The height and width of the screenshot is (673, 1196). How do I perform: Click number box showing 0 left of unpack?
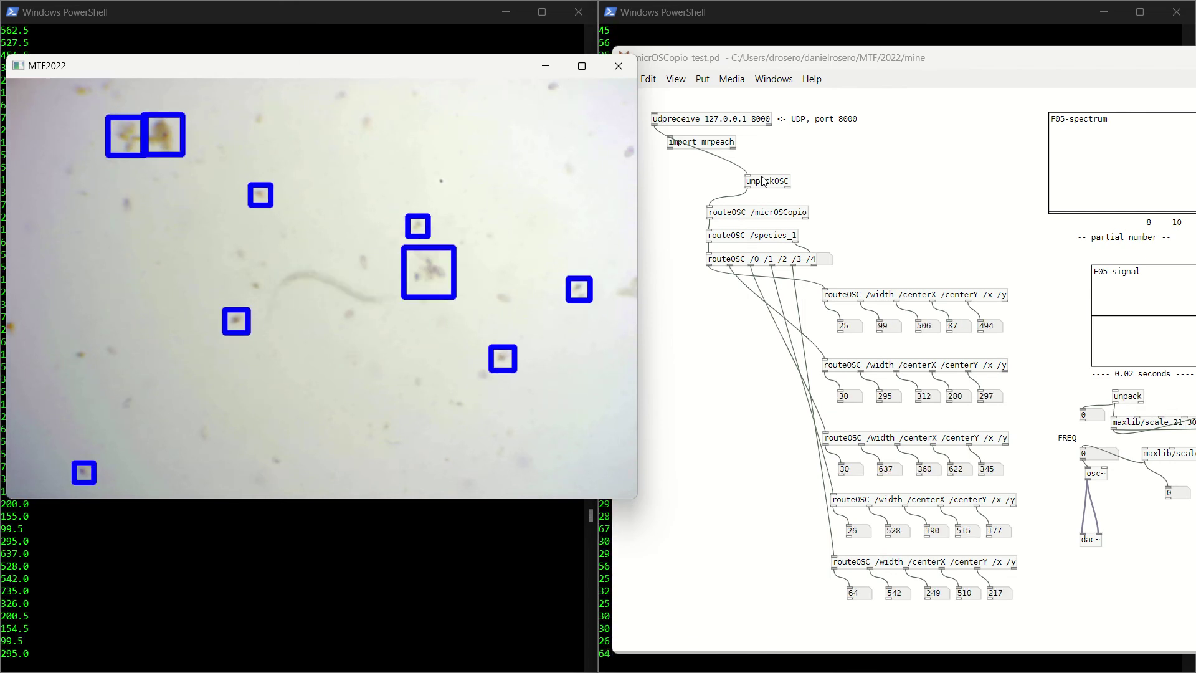[1092, 415]
